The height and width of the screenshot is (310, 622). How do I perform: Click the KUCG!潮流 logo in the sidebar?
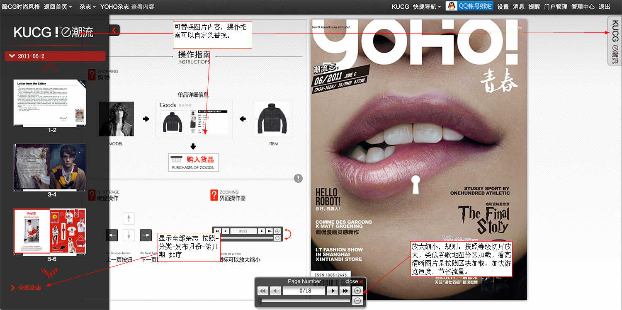pos(53,32)
